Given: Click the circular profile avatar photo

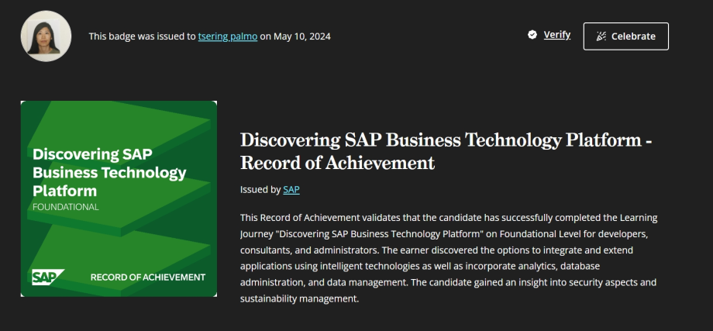Looking at the screenshot, I should click(x=46, y=36).
